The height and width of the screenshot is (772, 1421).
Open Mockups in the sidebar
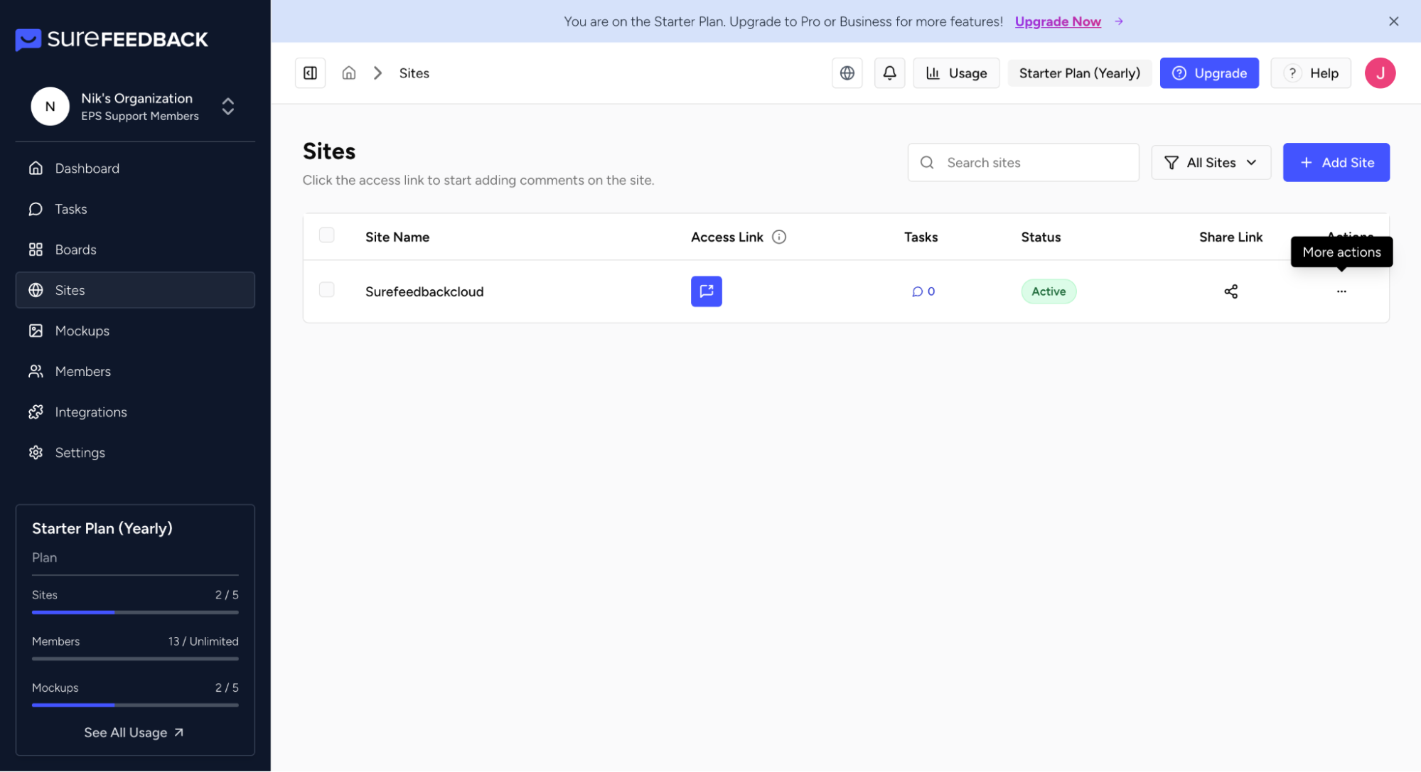click(82, 331)
